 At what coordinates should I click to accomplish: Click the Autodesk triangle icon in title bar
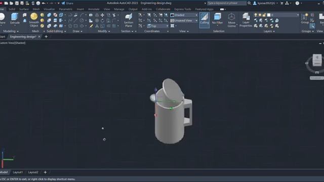[x=287, y=3]
